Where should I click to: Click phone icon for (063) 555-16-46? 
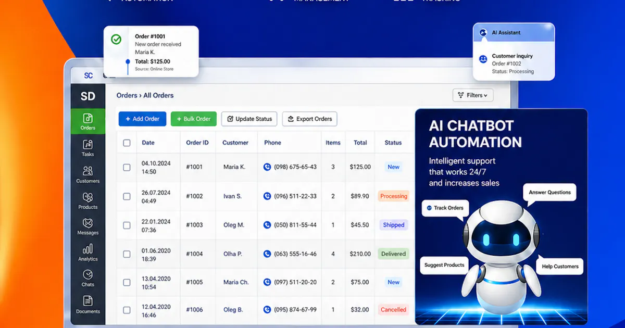click(x=267, y=254)
